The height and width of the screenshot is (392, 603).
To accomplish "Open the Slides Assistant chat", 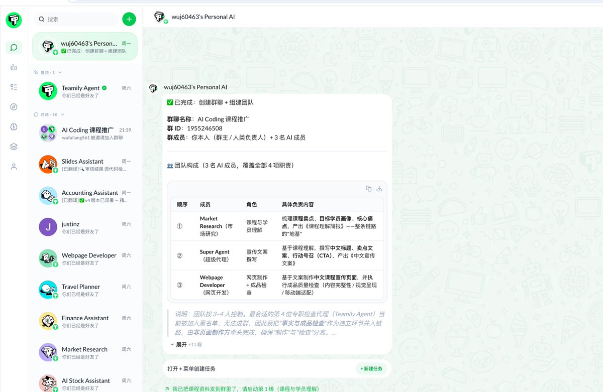I will [85, 164].
